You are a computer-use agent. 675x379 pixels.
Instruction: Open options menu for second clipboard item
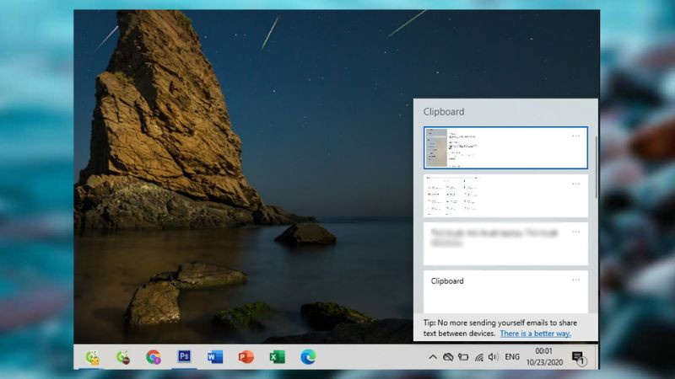576,183
